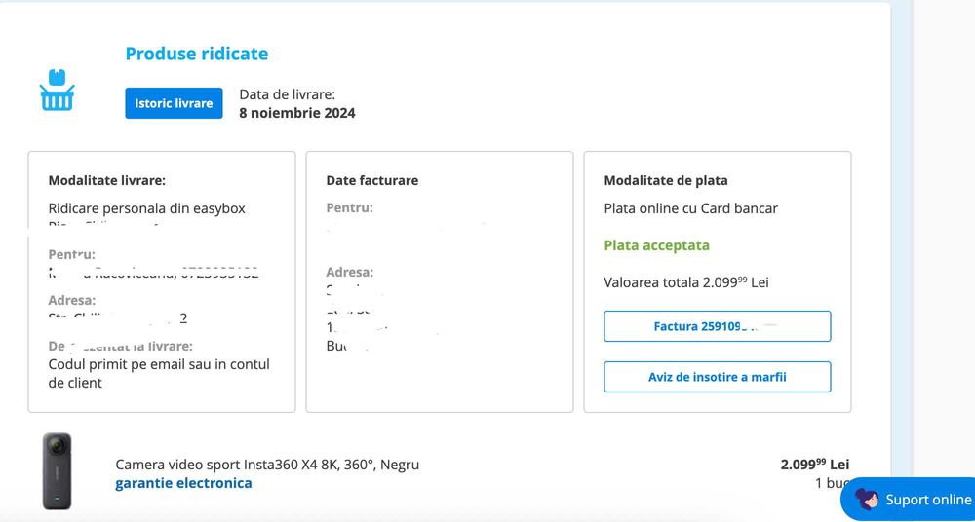This screenshot has height=522, width=975.
Task: Click the shopping basket icon
Action: [x=57, y=91]
